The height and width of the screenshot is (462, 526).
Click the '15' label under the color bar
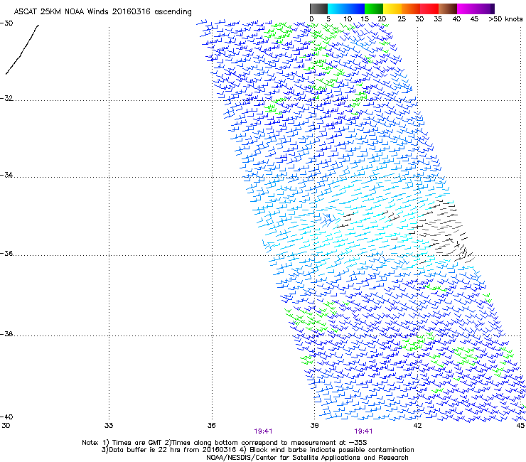[x=365, y=19]
